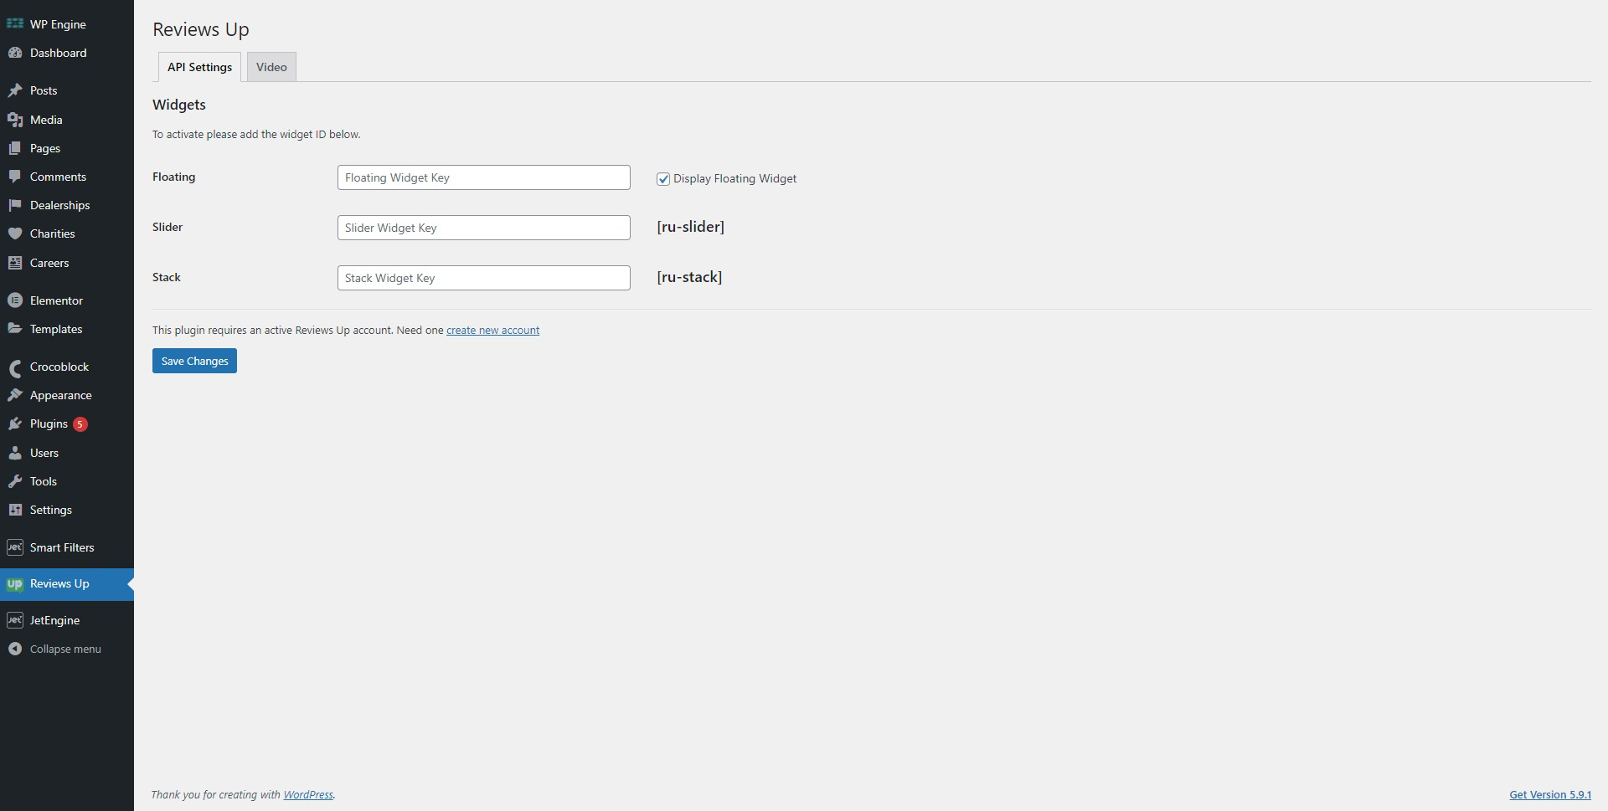Uncheck Display Floating Widget checkbox

tap(663, 179)
